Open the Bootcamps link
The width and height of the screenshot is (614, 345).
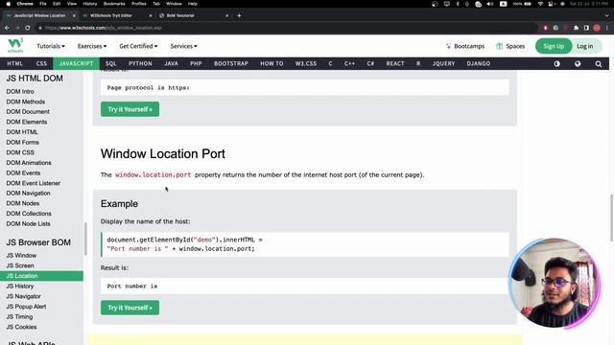[x=469, y=46]
